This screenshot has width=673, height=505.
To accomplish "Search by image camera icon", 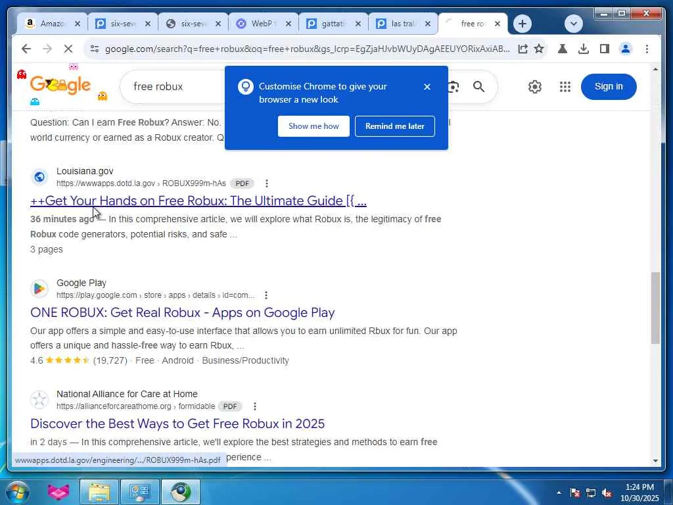I will [453, 87].
